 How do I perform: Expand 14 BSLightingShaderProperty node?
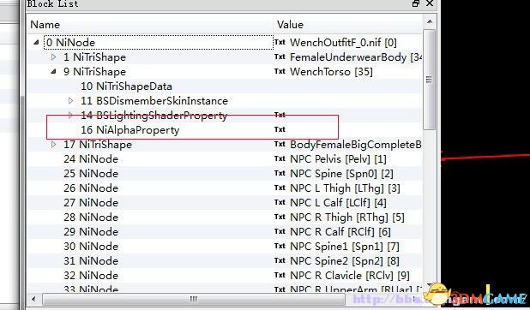click(70, 115)
